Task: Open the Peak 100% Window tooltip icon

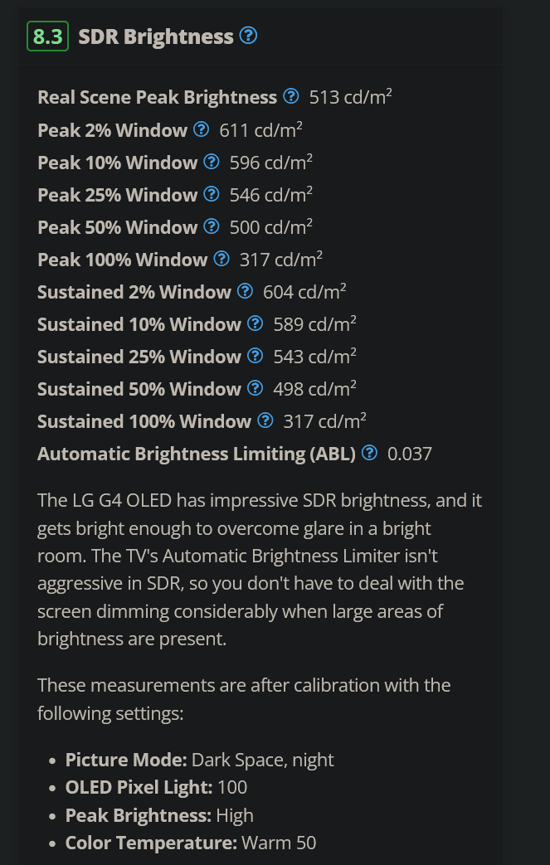Action: click(221, 258)
